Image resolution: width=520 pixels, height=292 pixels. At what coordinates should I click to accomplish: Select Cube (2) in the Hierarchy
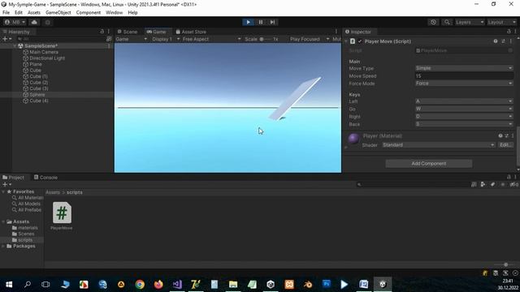[x=38, y=83]
